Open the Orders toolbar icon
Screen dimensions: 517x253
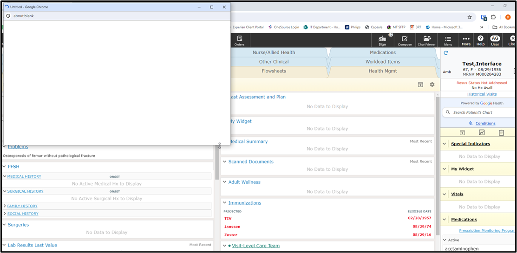pyautogui.click(x=239, y=40)
